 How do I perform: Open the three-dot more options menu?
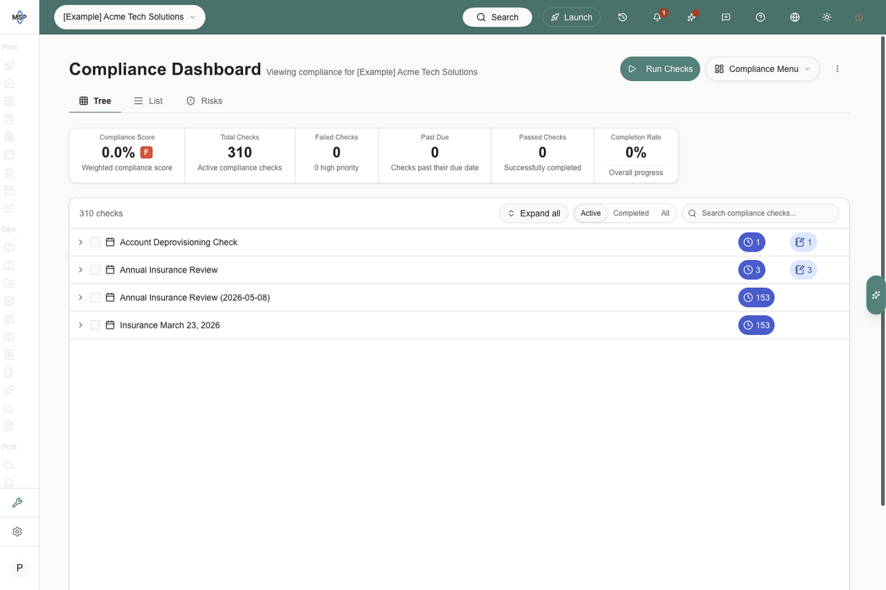[x=838, y=69]
